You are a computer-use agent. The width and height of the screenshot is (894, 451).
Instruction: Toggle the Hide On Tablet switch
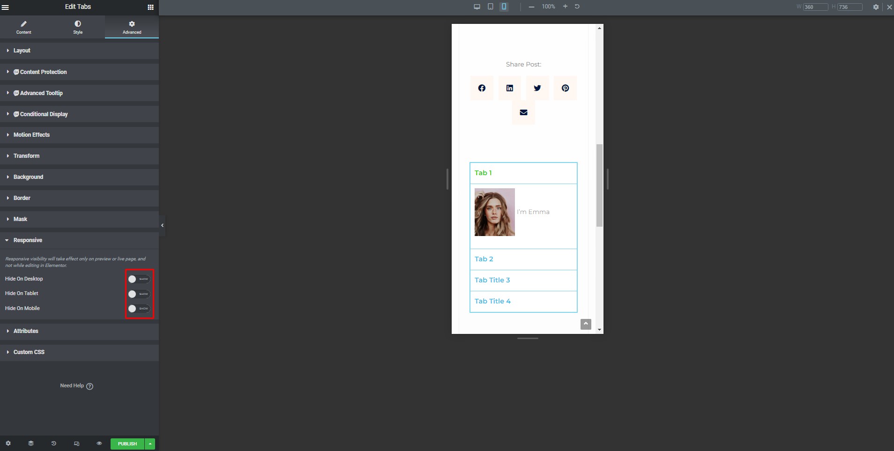point(139,294)
